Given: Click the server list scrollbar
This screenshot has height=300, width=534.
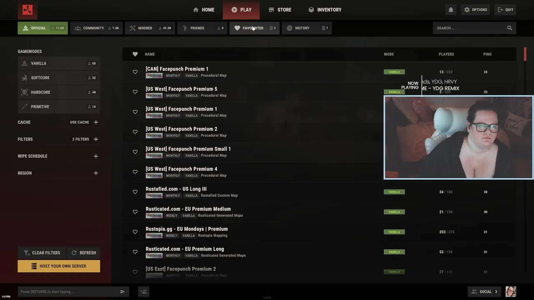Looking at the screenshot, I should pyautogui.click(x=525, y=54).
